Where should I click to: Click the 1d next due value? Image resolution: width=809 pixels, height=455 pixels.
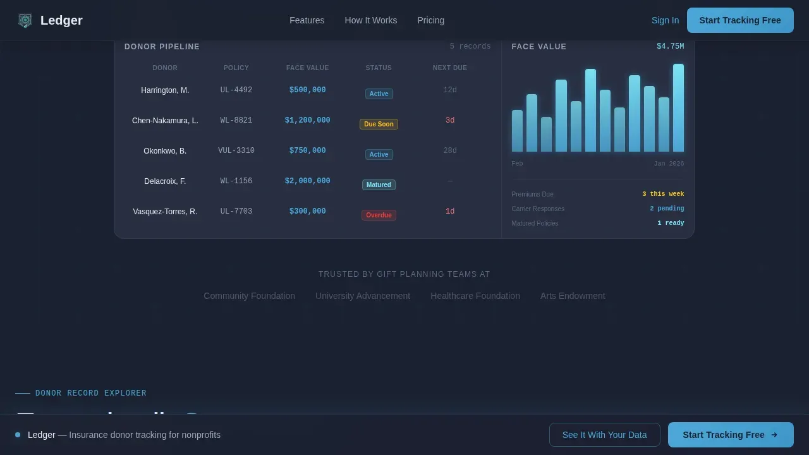point(450,212)
